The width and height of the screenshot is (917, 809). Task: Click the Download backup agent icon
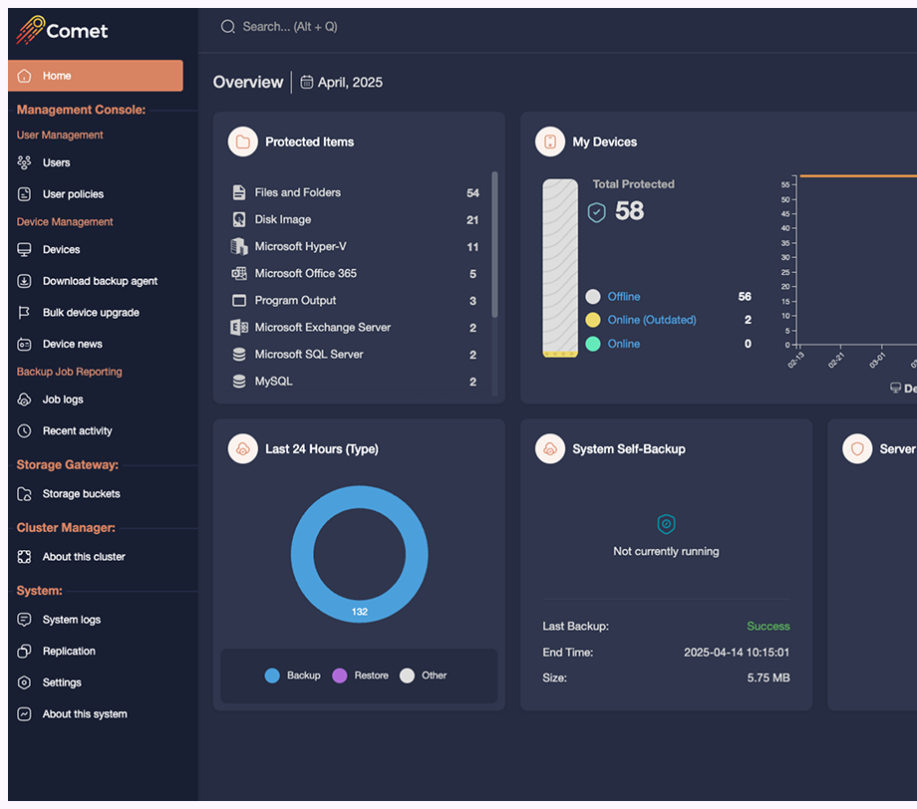24,281
